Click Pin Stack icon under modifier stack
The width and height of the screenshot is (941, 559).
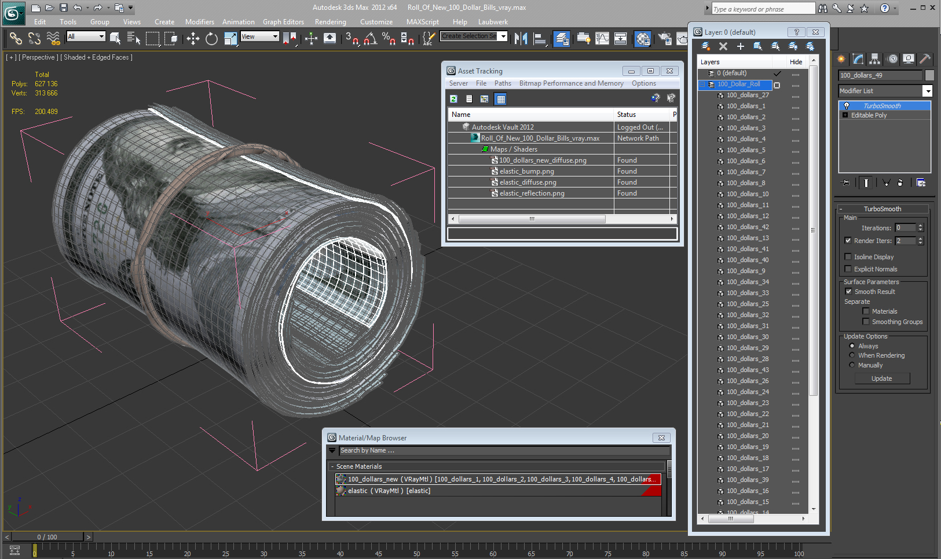[x=846, y=182]
